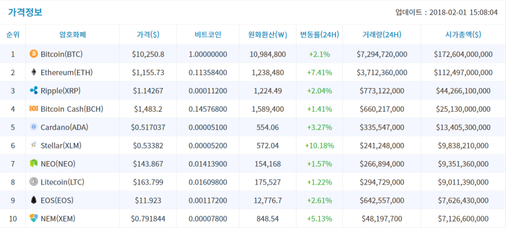Select the 거래량(24H) column header
The image size is (506, 228).
[x=382, y=35]
